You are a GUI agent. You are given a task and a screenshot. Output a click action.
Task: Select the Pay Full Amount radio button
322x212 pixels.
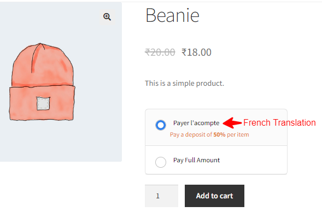pyautogui.click(x=161, y=162)
